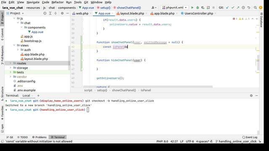Open Search Everywhere magnifier icon

click(x=255, y=8)
